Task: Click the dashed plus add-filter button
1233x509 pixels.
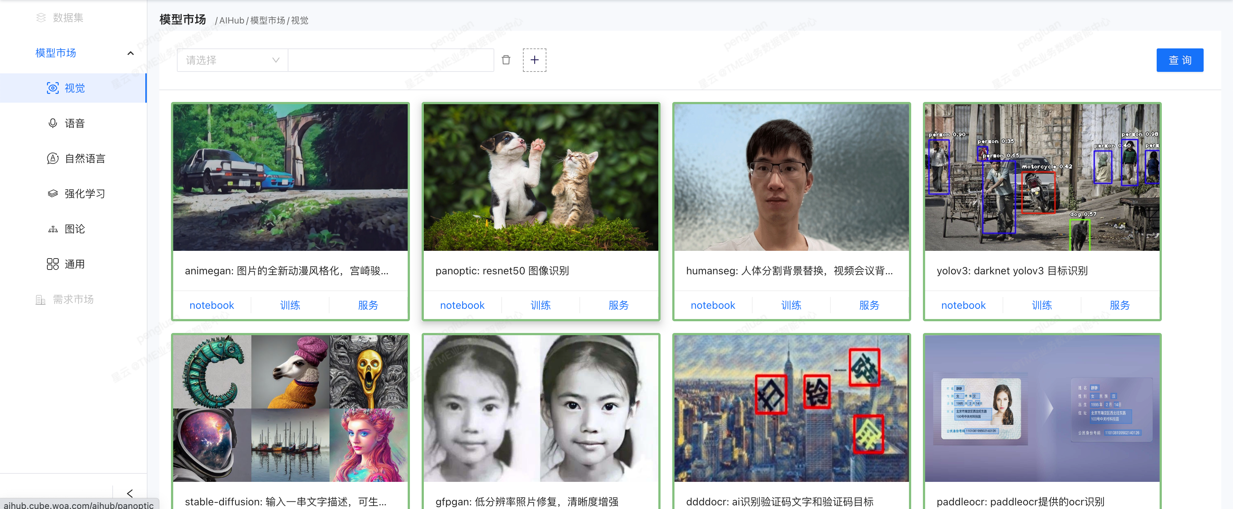Action: (534, 60)
